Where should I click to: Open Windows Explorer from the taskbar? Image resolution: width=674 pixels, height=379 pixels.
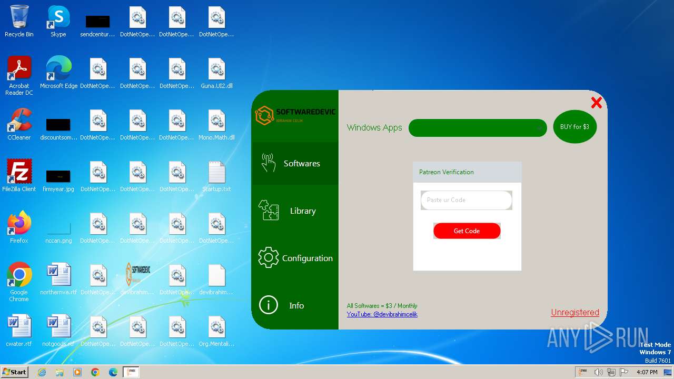(x=60, y=372)
